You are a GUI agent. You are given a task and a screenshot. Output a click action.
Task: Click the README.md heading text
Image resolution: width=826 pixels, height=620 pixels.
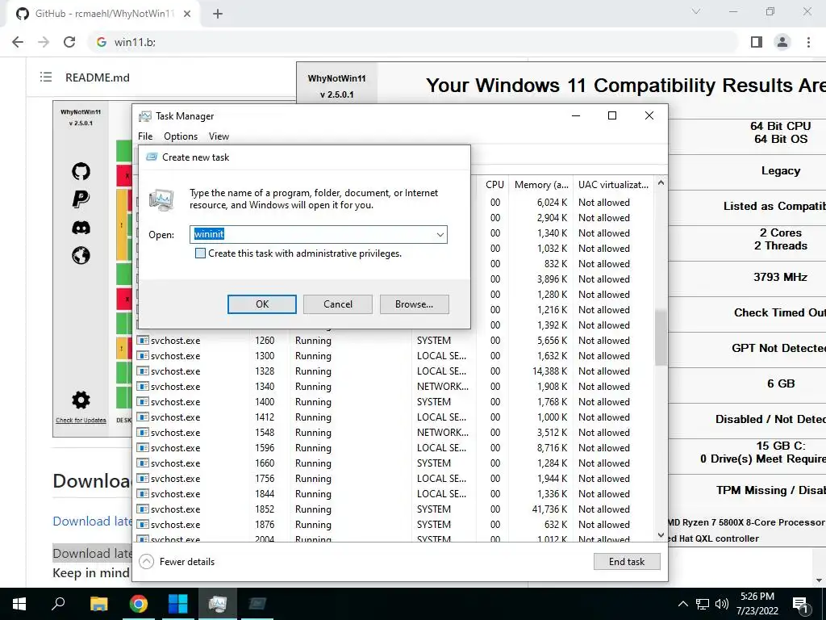(x=98, y=77)
